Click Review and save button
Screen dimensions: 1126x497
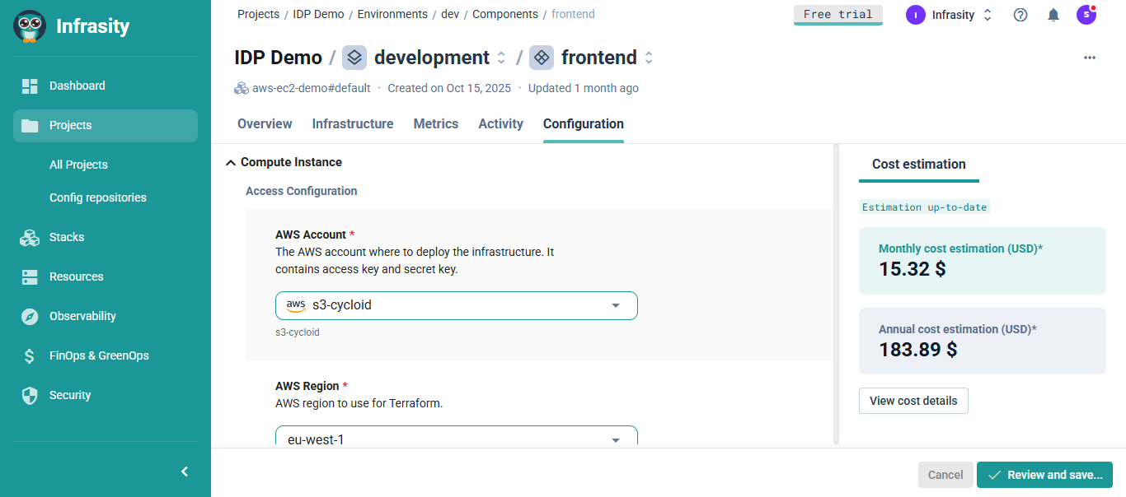click(x=1044, y=475)
